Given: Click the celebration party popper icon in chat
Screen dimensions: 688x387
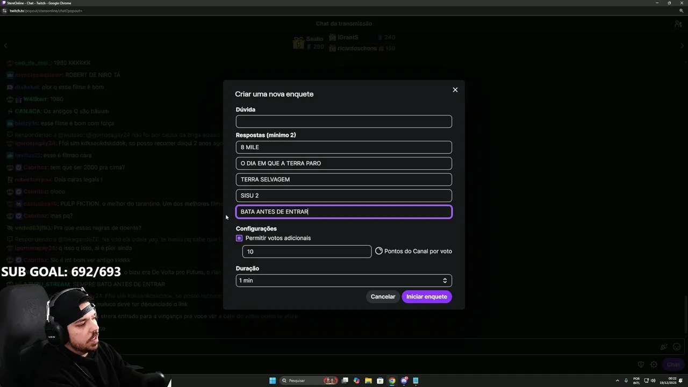Looking at the screenshot, I should click(x=664, y=347).
